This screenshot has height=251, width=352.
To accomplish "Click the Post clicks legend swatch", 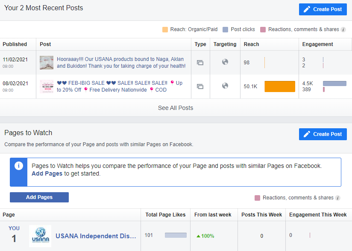I will [x=226, y=29].
